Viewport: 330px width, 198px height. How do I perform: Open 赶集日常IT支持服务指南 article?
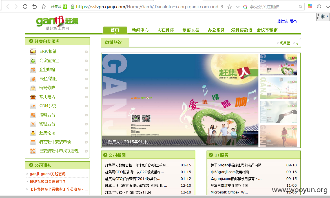click(229, 186)
